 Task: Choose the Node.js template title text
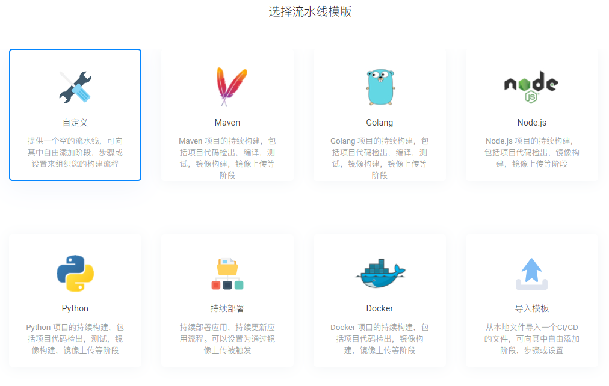pyautogui.click(x=532, y=123)
